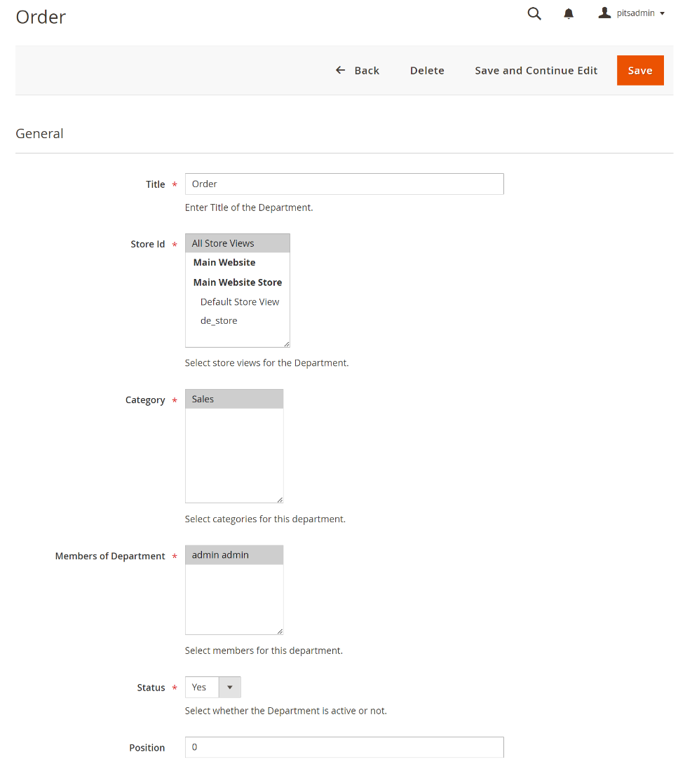685x771 pixels.
Task: Expand the pitsadmin account dropdown
Action: (662, 13)
